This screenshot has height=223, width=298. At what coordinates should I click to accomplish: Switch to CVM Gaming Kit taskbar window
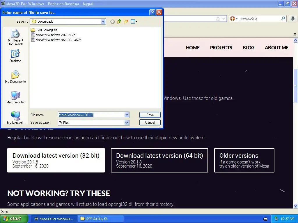101,219
